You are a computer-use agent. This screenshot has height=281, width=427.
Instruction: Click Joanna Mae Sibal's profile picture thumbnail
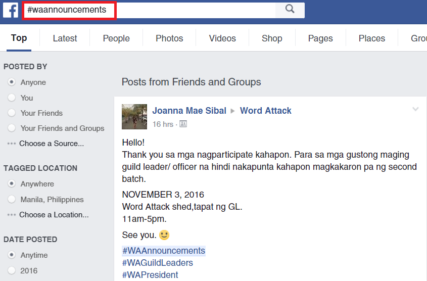coord(134,117)
